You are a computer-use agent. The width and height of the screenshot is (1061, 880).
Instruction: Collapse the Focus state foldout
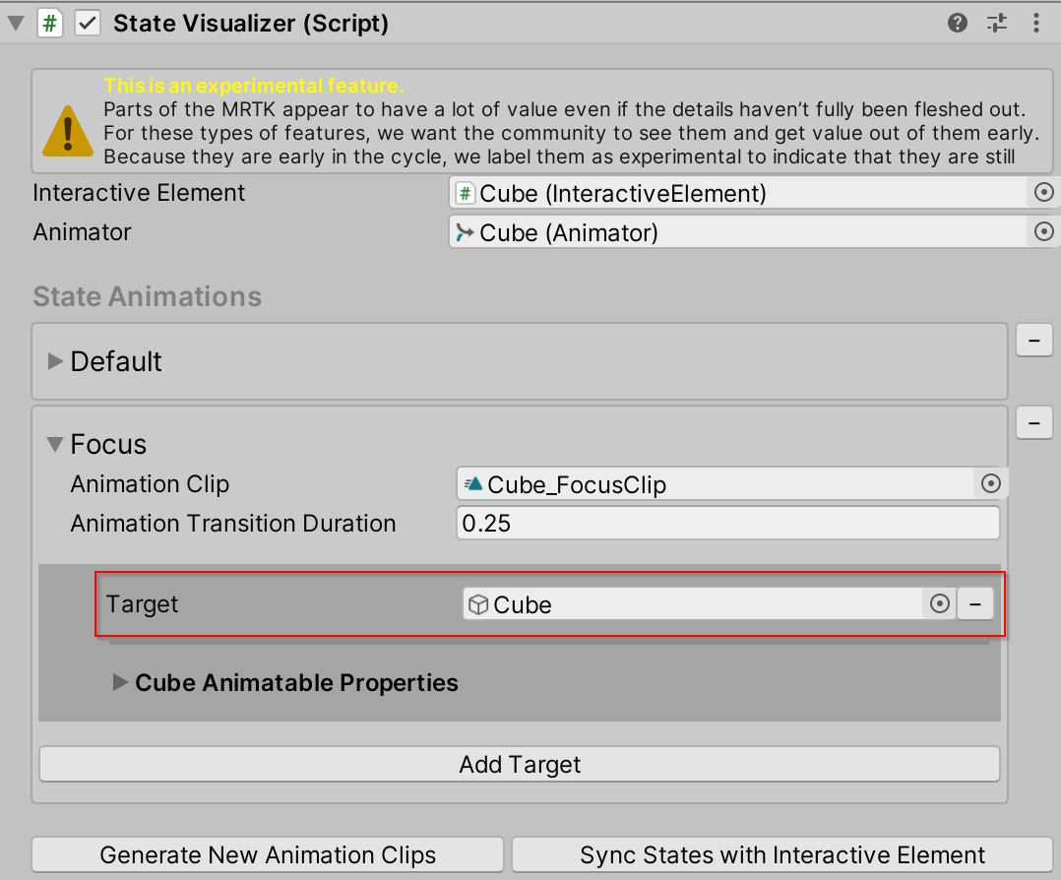coord(54,444)
